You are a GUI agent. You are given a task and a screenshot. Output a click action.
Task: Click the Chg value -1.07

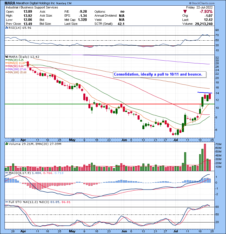[208, 16]
